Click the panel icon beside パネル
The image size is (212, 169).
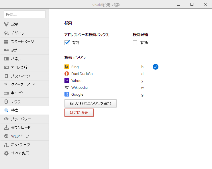click(x=6, y=59)
